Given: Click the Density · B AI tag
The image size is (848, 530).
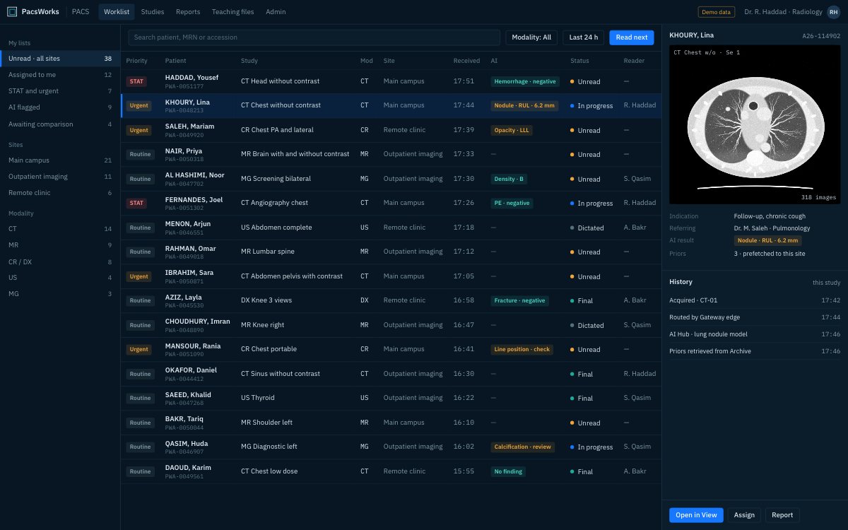Looking at the screenshot, I should coord(509,179).
